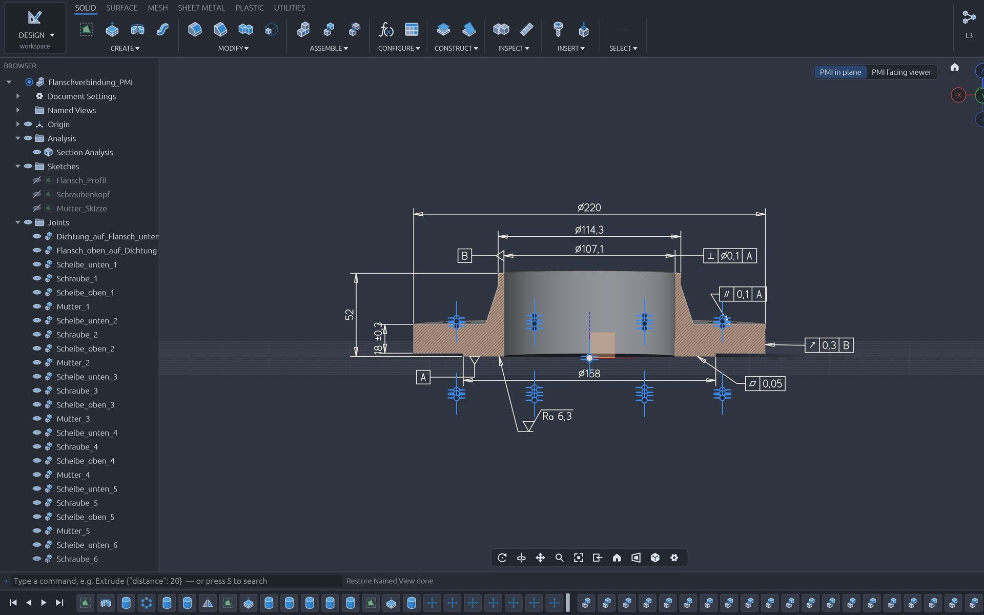The image size is (984, 615).
Task: Open the SELECT menu button
Action: click(x=623, y=48)
